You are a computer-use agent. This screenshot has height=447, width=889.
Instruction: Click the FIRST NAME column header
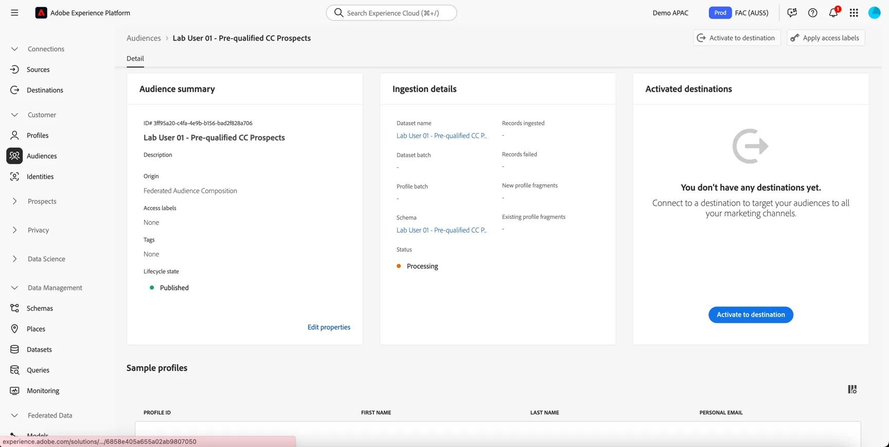pos(376,412)
